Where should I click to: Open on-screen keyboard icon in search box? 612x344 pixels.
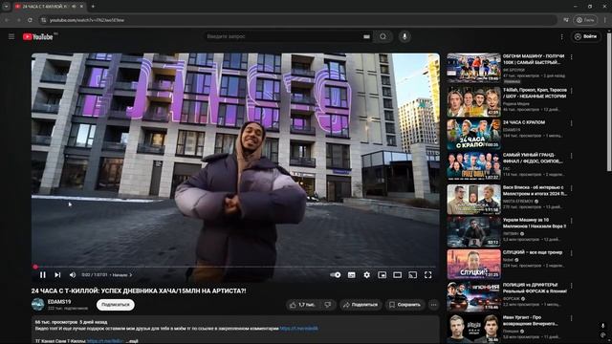[x=366, y=36]
